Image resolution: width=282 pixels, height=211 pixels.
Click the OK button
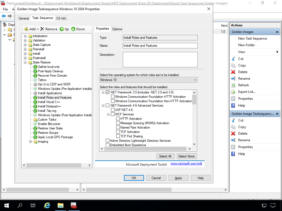134,178
